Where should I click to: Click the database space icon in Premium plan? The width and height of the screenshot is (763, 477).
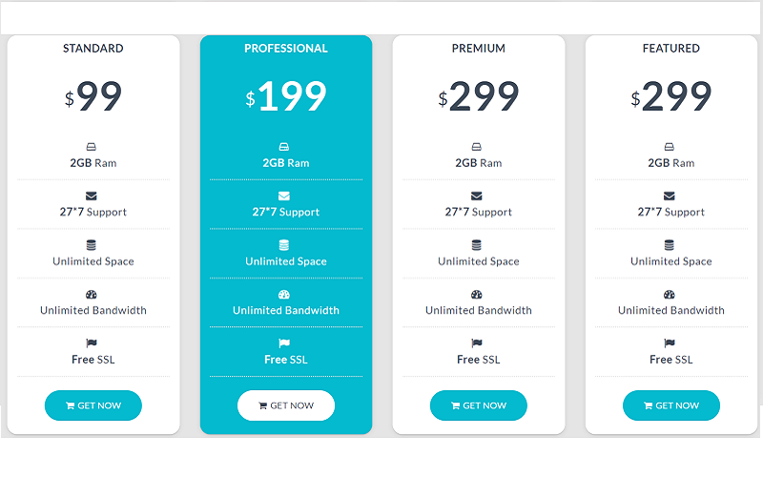click(476, 245)
